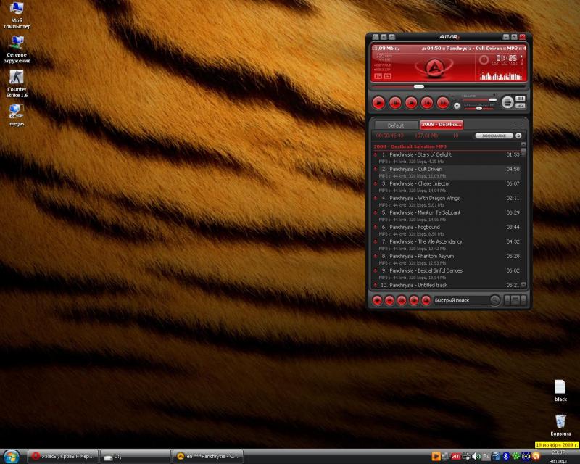The image size is (580, 464).
Task: Click the third AIMP title bar button
Action: [391, 37]
